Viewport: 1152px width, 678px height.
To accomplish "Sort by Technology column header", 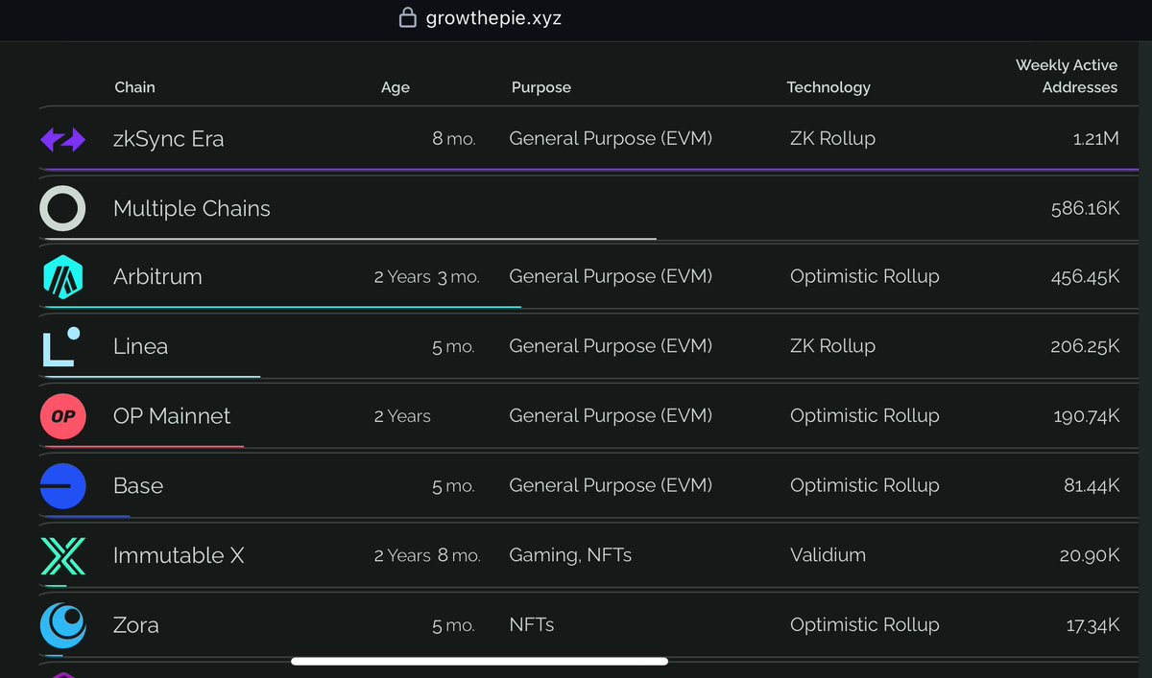I will tap(828, 87).
